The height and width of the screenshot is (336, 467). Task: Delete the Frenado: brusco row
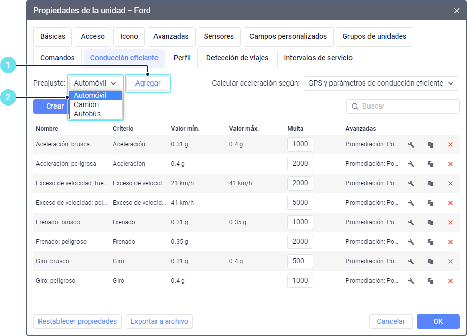pos(451,222)
